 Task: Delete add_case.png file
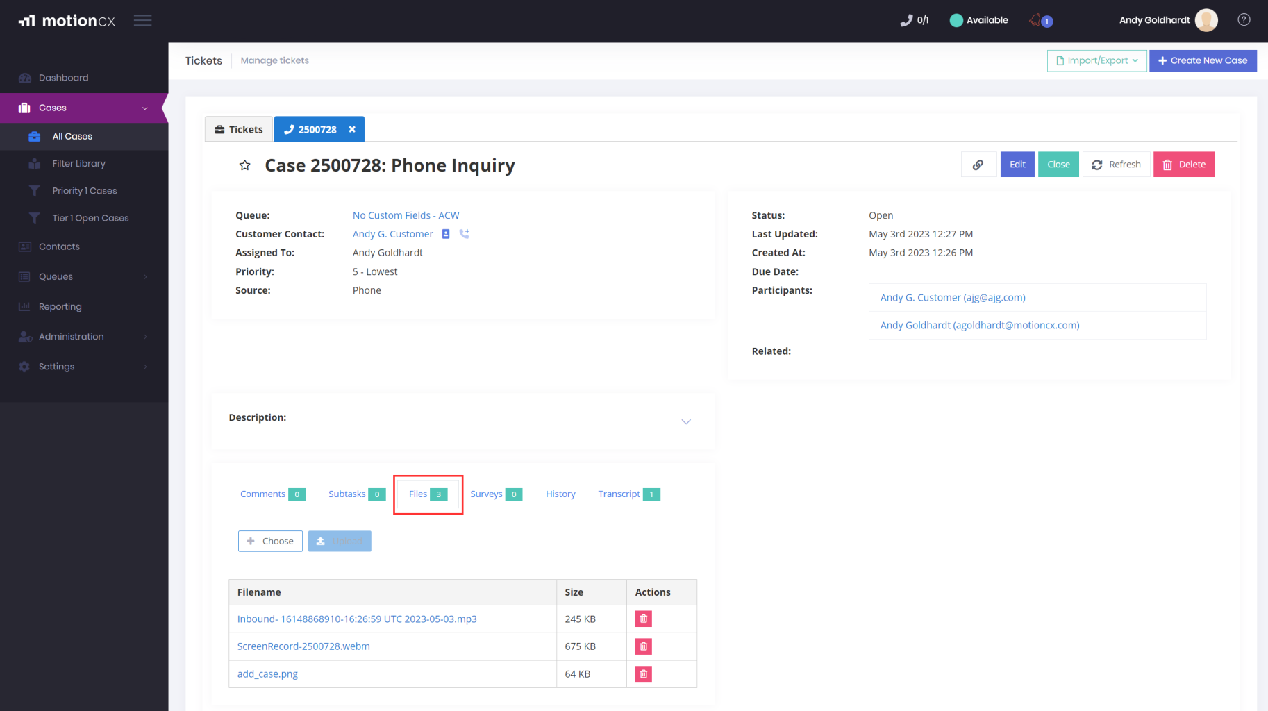[x=644, y=674]
